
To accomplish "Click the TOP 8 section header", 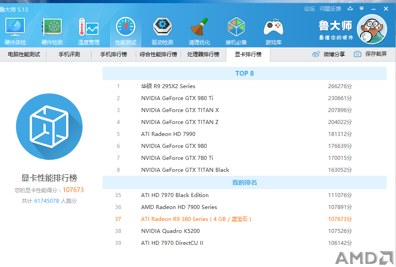I will (245, 74).
